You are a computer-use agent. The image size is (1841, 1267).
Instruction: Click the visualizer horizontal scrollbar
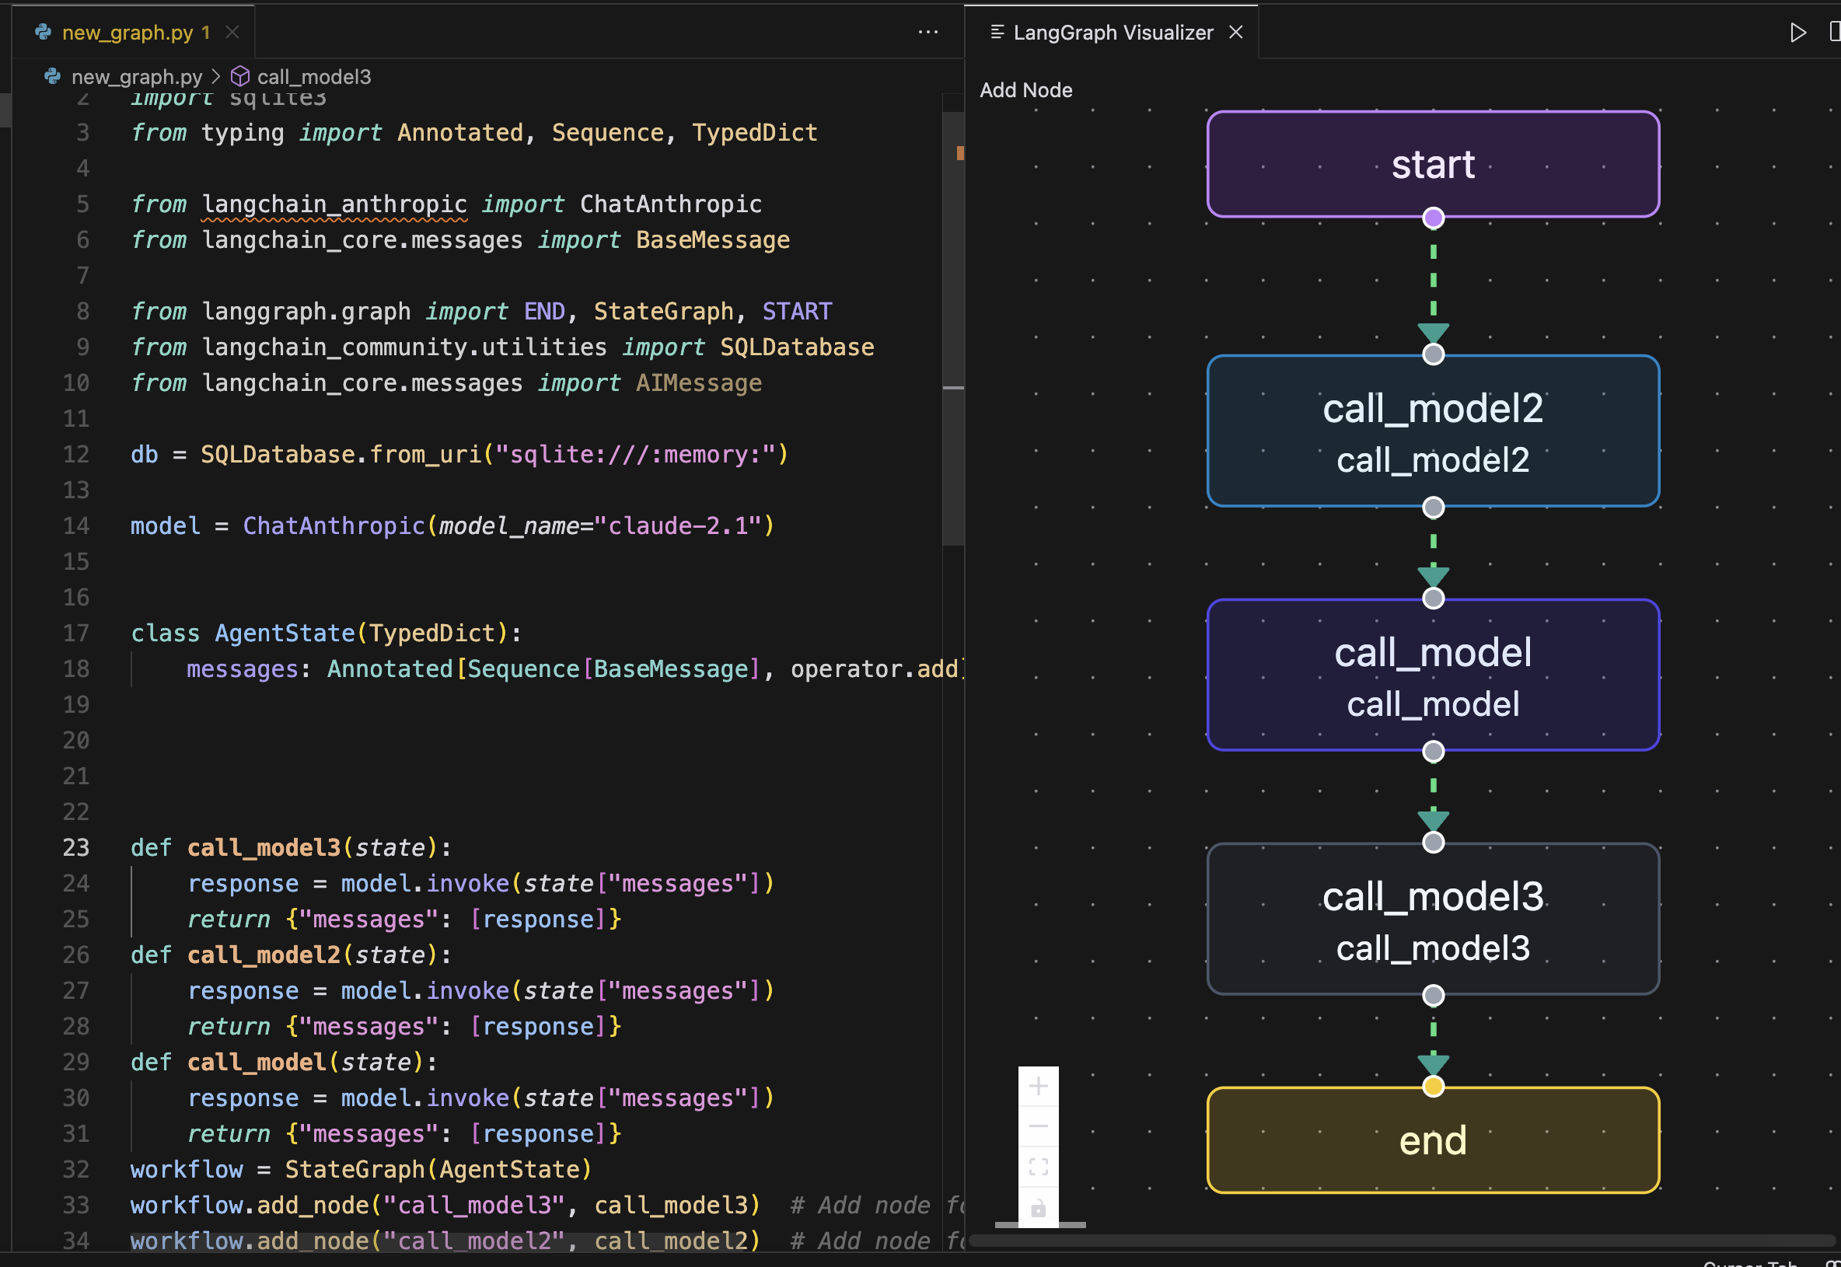click(x=1401, y=1241)
